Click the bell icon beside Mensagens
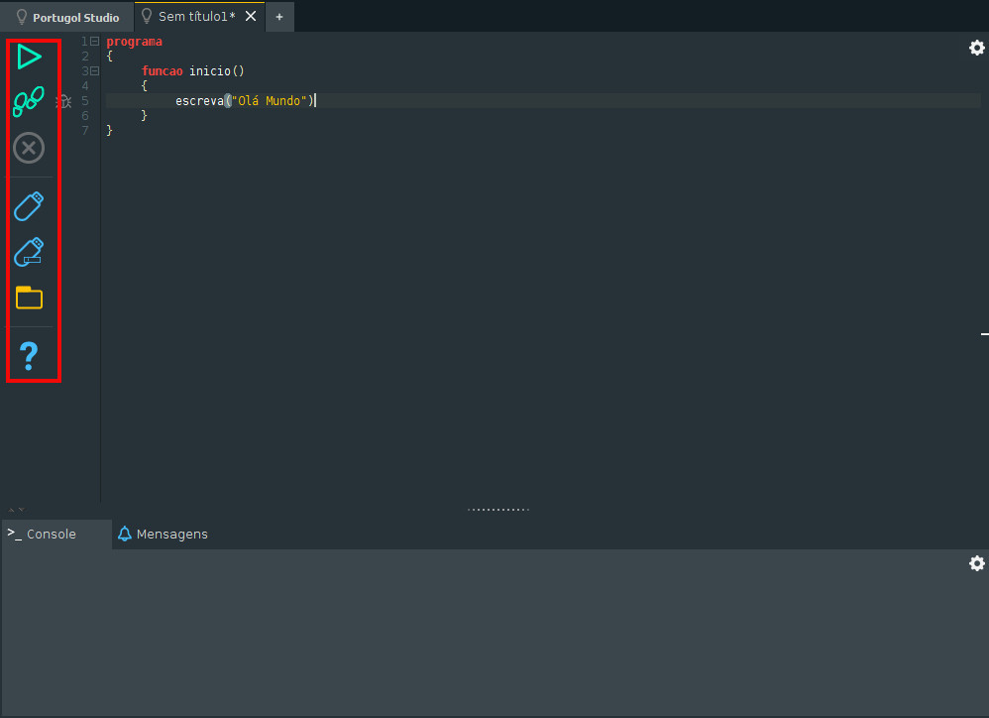989x718 pixels. 125,534
